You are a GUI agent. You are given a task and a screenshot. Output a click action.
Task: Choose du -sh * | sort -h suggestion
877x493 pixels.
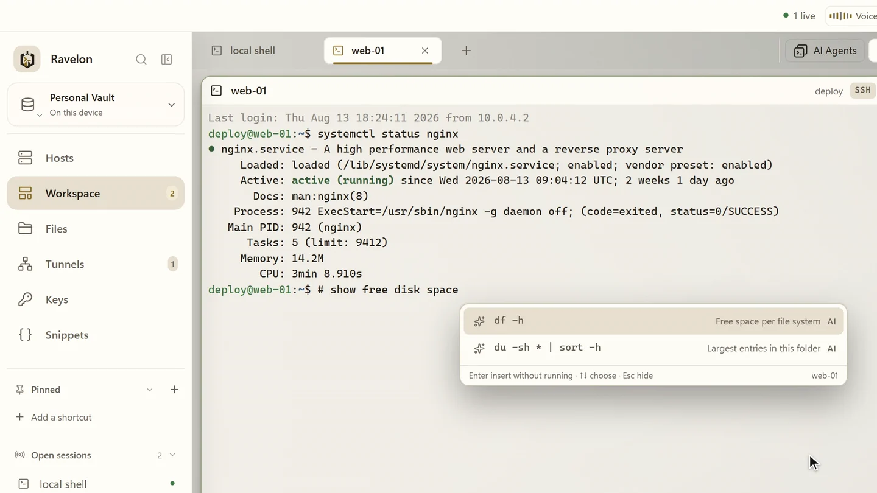(653, 348)
